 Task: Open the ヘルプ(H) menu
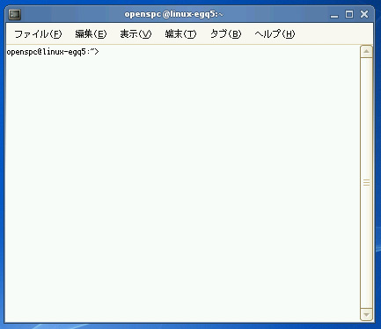click(275, 34)
